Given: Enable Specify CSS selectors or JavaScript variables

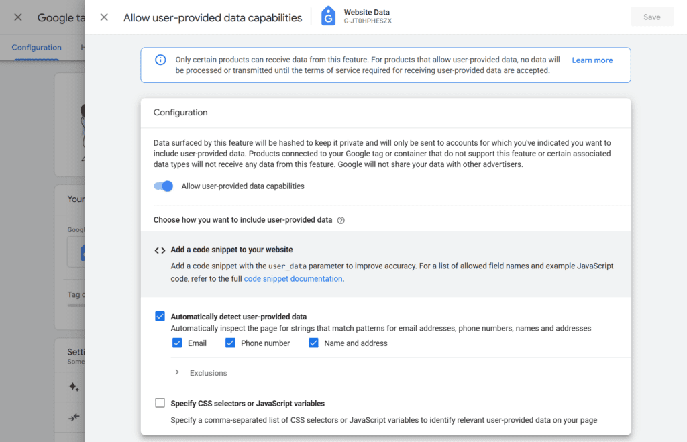Looking at the screenshot, I should (x=160, y=403).
